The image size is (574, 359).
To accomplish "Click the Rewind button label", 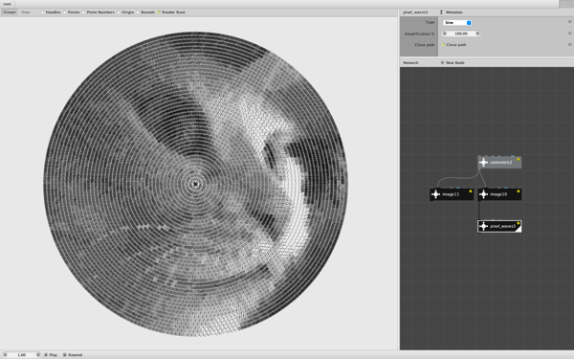I will 75,355.
